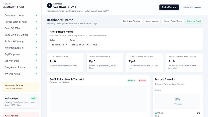Click green dot beside Kasbon & Piutang
Image resolution: width=208 pixels, height=117 pixels.
[x=36, y=41]
